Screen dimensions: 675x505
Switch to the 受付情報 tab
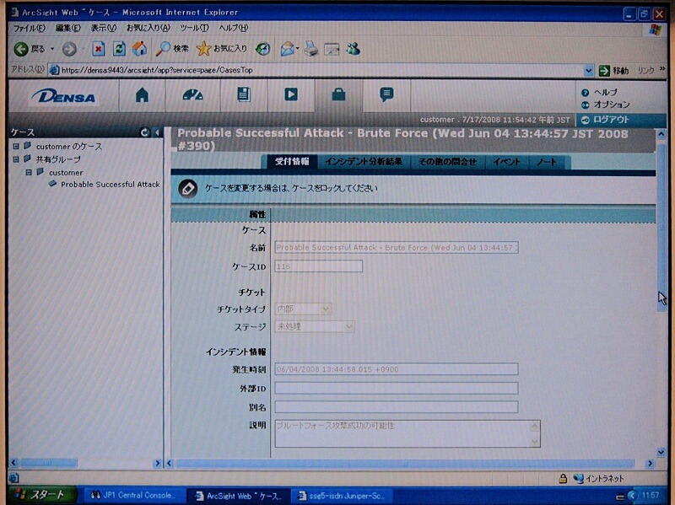click(x=292, y=162)
